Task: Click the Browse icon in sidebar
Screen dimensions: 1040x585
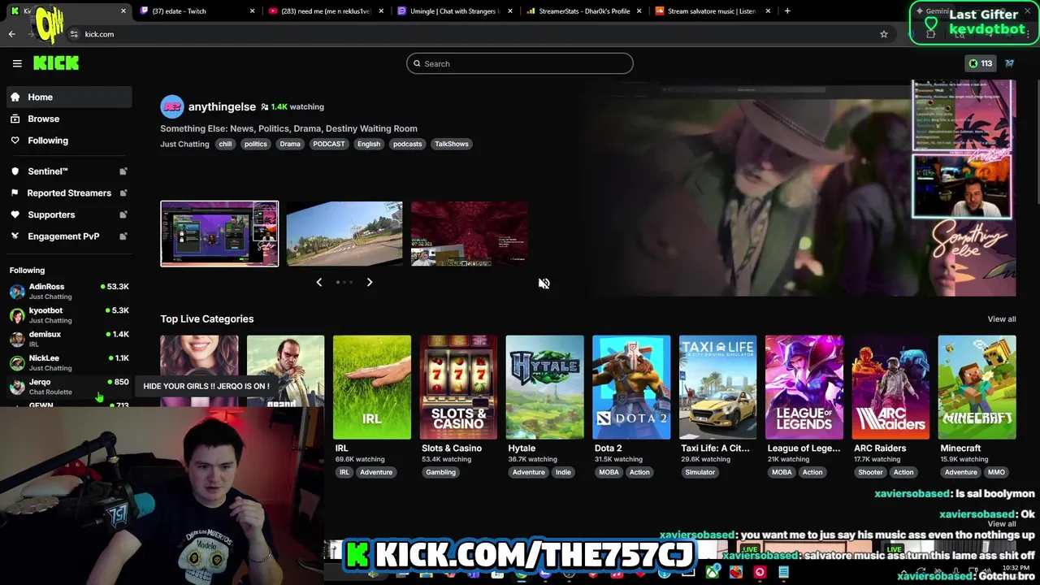Action: coord(15,119)
